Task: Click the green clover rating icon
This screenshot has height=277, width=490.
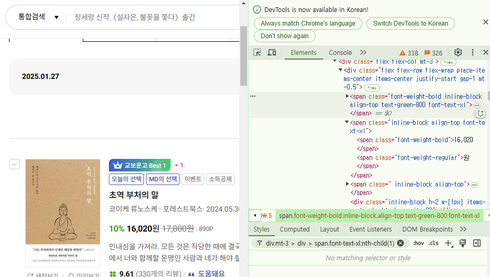Action: coord(113,274)
